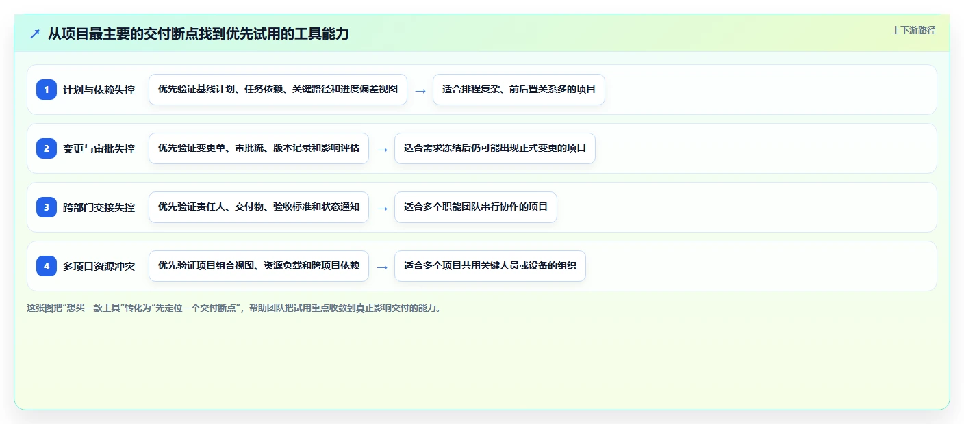Viewport: 964px width, 424px height.
Task: Click the arrow in the 变更与审批失控 row
Action: 382,149
